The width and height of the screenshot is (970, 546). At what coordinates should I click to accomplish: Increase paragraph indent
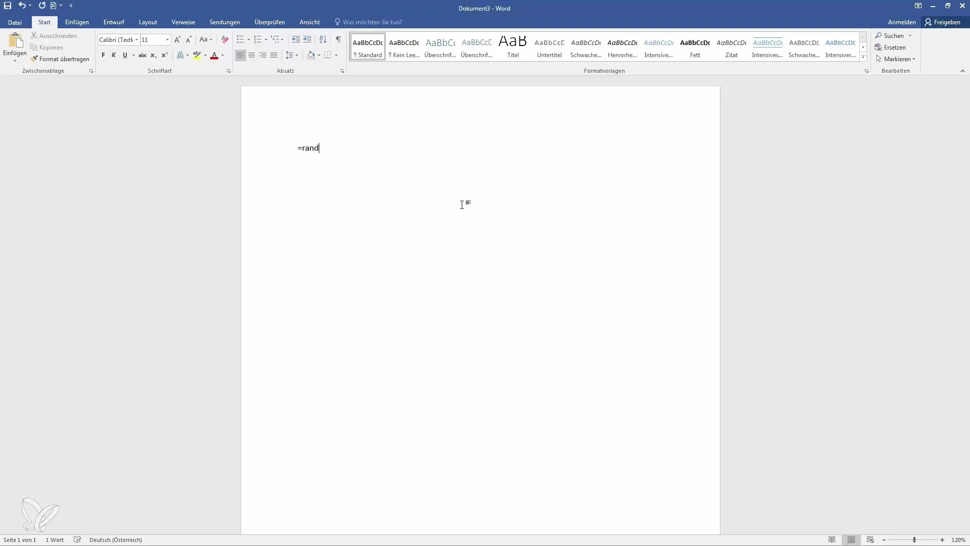[307, 39]
